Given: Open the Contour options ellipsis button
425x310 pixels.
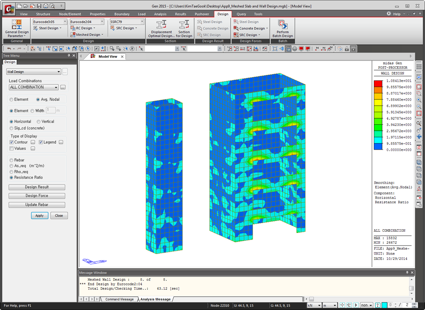Looking at the screenshot, I should [33, 142].
